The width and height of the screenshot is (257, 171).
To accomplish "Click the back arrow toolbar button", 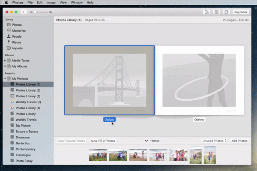I will coord(24,12).
